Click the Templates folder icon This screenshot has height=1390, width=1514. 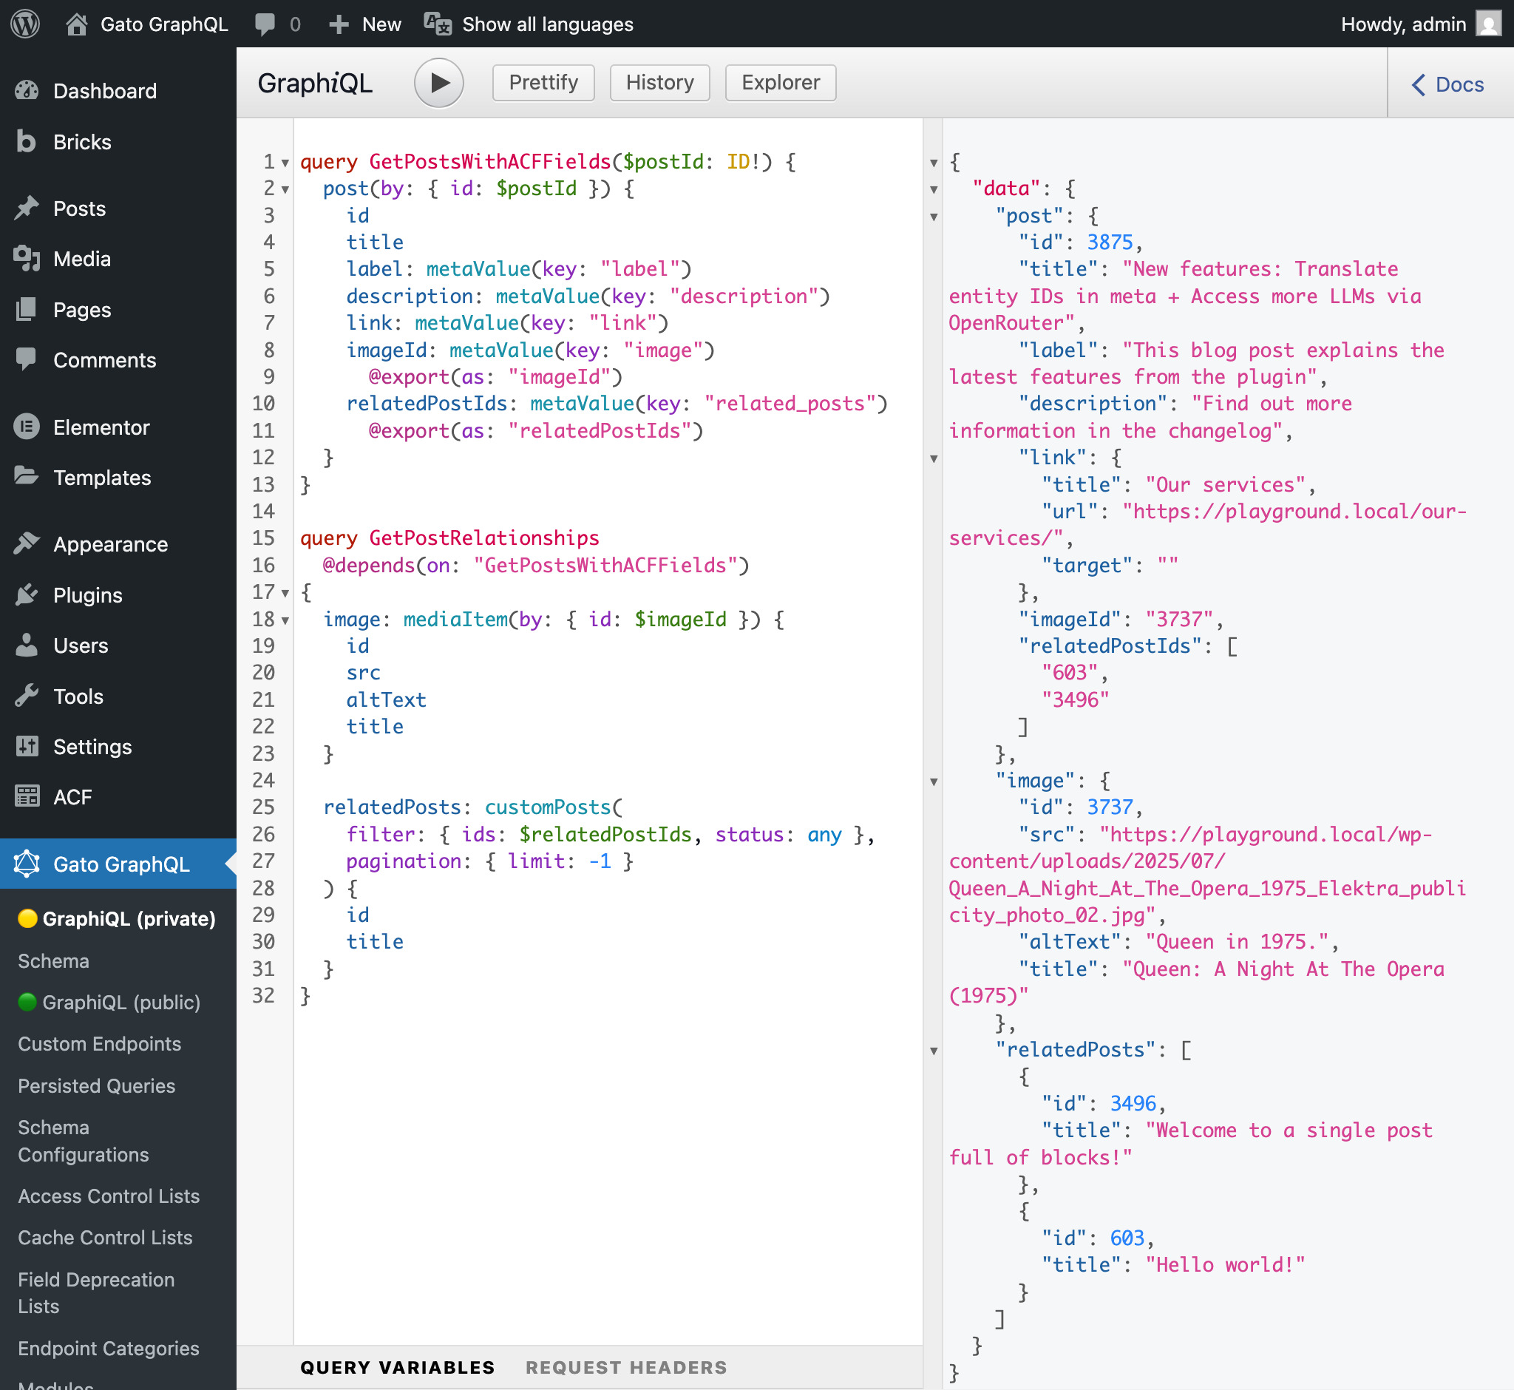tap(27, 477)
